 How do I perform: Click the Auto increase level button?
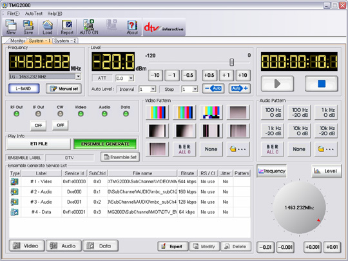pos(240,88)
